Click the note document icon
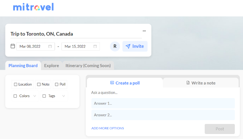243x139 pixels. [188, 83]
